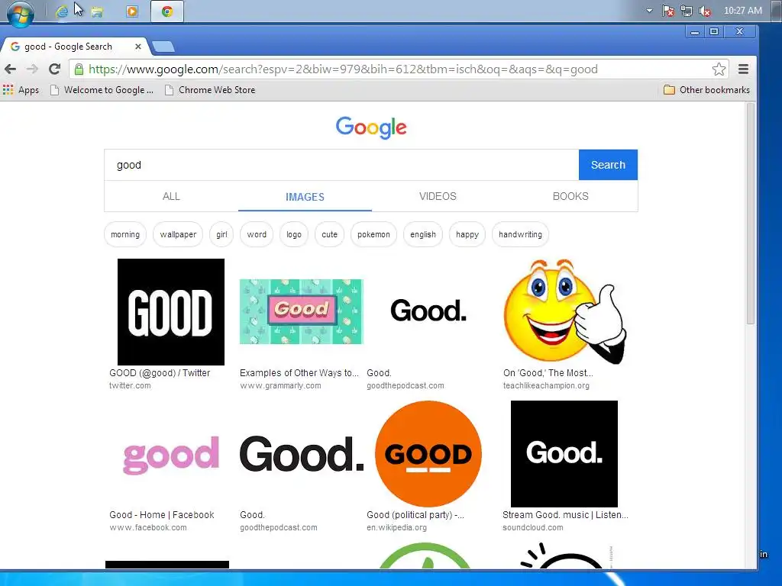782x586 pixels.
Task: Filter by the 'morning' chip
Action: 125,234
